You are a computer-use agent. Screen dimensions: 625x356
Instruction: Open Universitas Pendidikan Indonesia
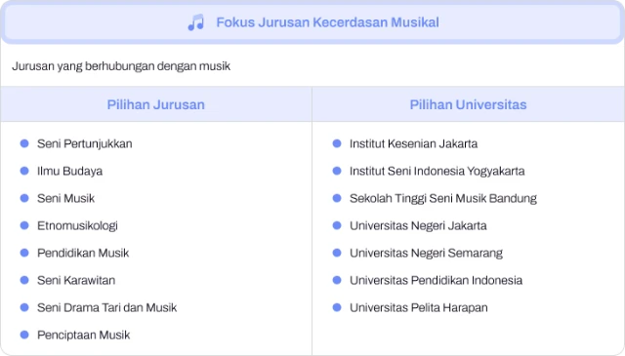point(437,280)
